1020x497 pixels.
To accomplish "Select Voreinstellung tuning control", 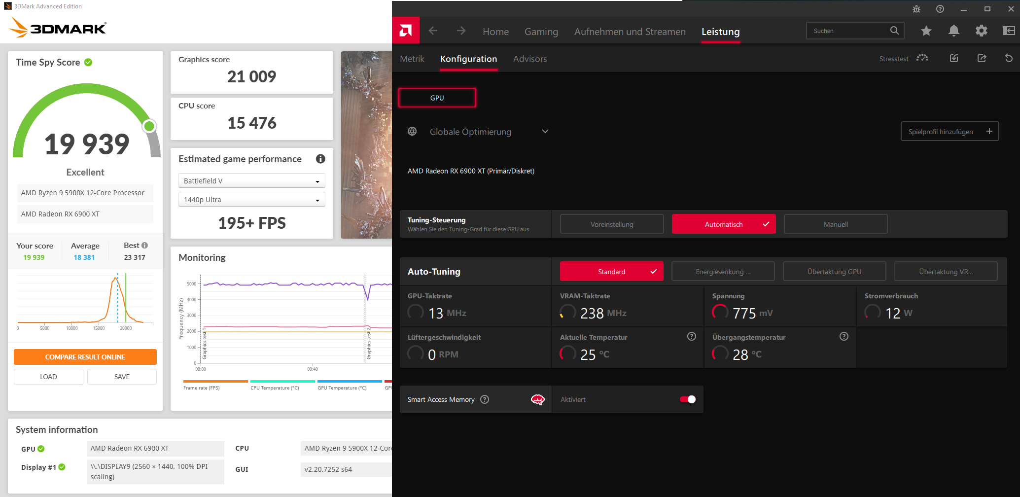I will click(612, 224).
